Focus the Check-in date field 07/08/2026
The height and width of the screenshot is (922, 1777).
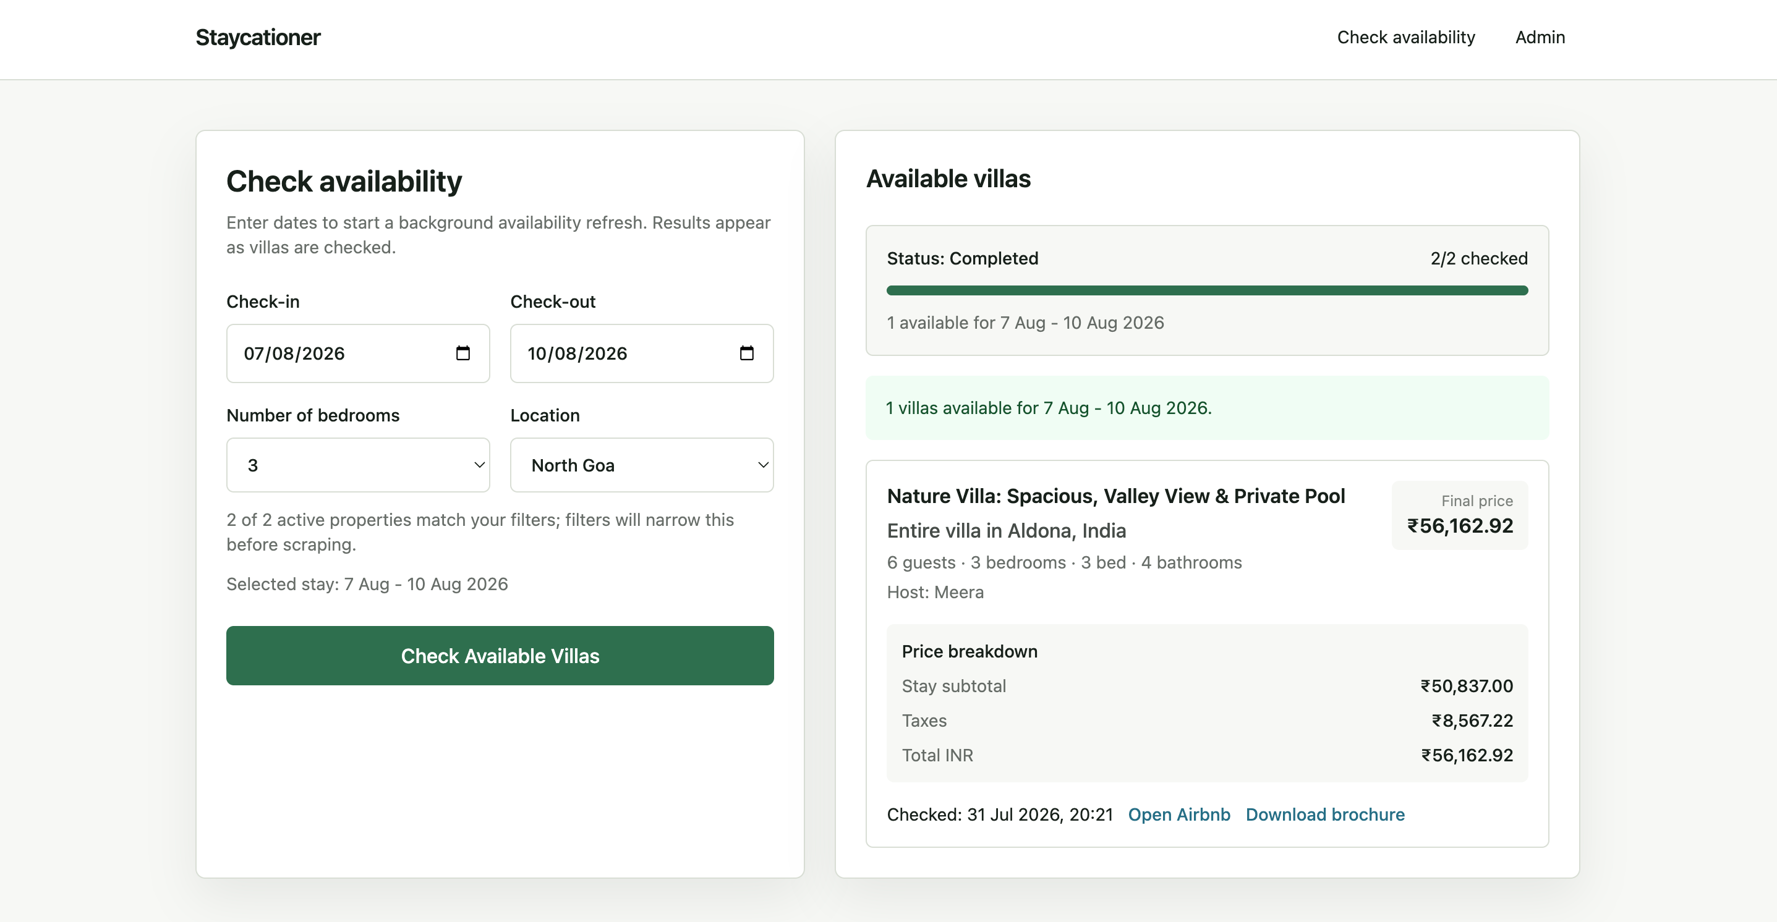[358, 353]
